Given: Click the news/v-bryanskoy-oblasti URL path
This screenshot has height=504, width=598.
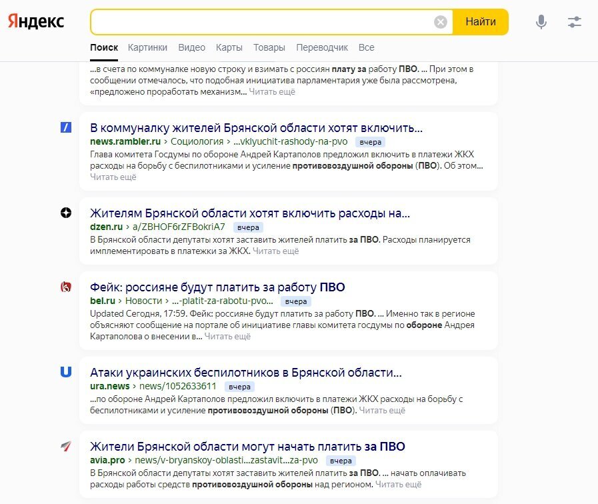Looking at the screenshot, I should coord(226,460).
